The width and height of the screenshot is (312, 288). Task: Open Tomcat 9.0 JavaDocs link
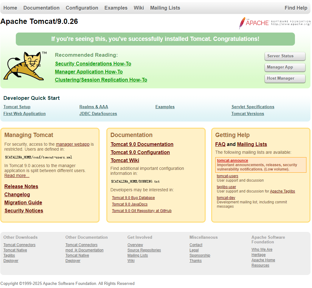[x=130, y=204]
